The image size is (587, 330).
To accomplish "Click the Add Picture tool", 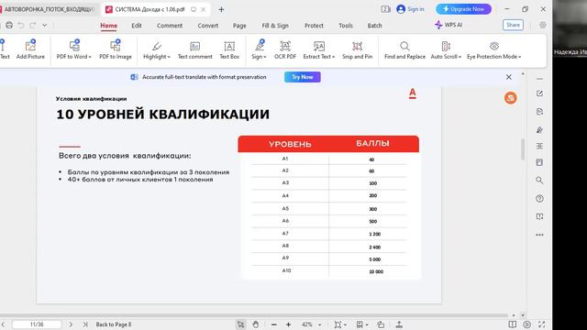I will pos(30,49).
